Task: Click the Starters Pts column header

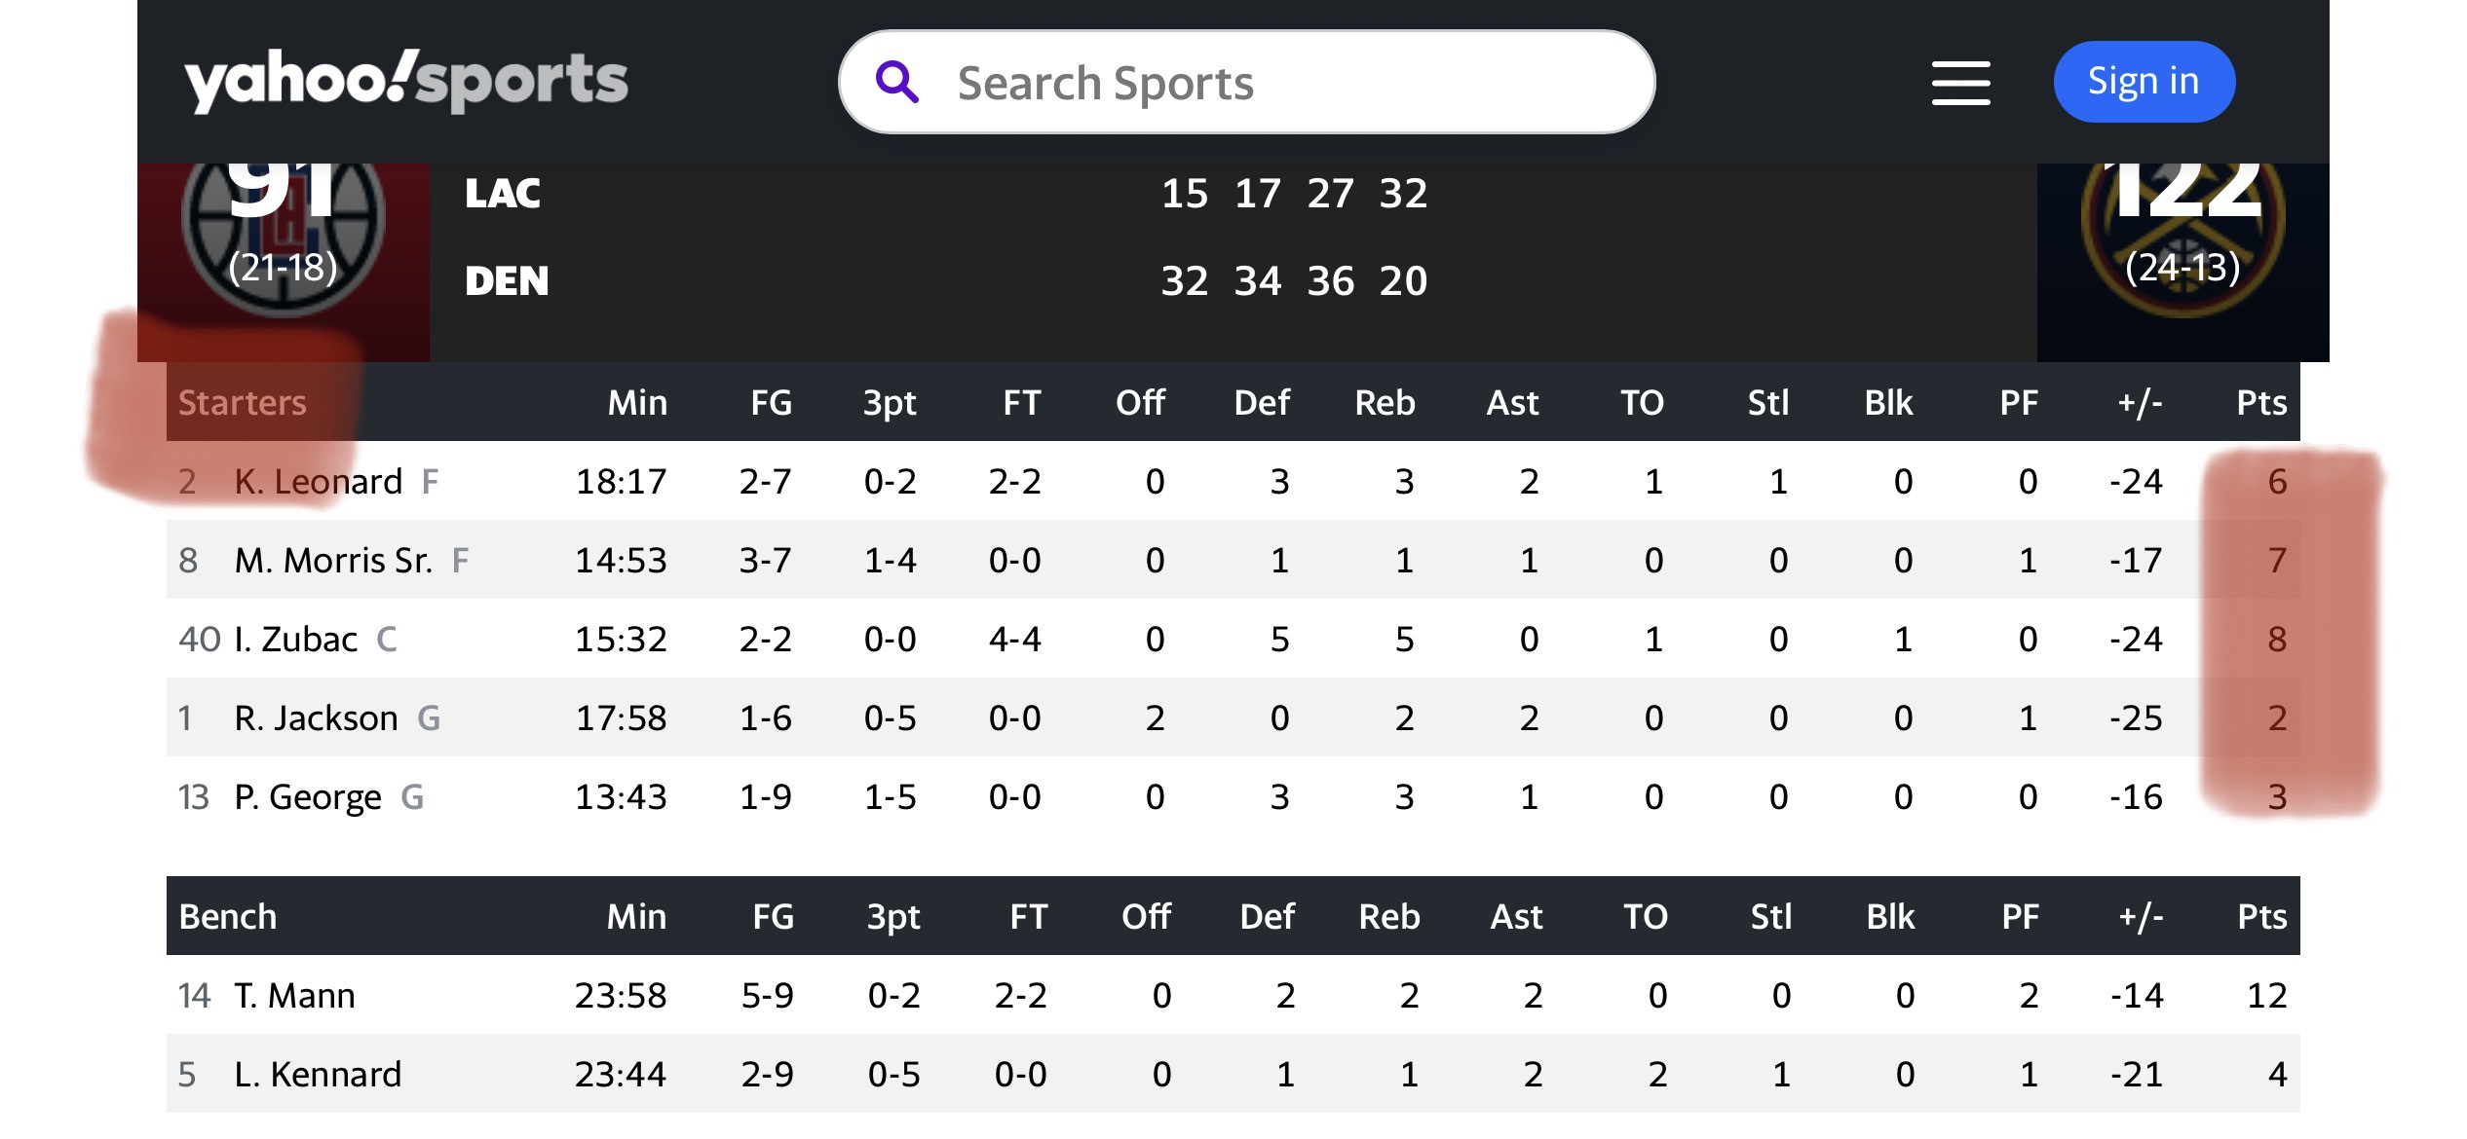Action: [x=2261, y=402]
